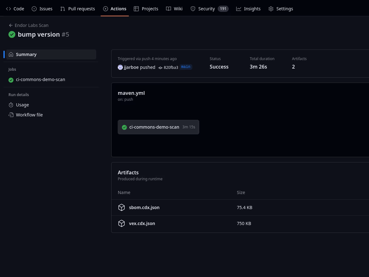The width and height of the screenshot is (369, 277).
Task: Click green check icon in job graph card
Action: pyautogui.click(x=124, y=127)
